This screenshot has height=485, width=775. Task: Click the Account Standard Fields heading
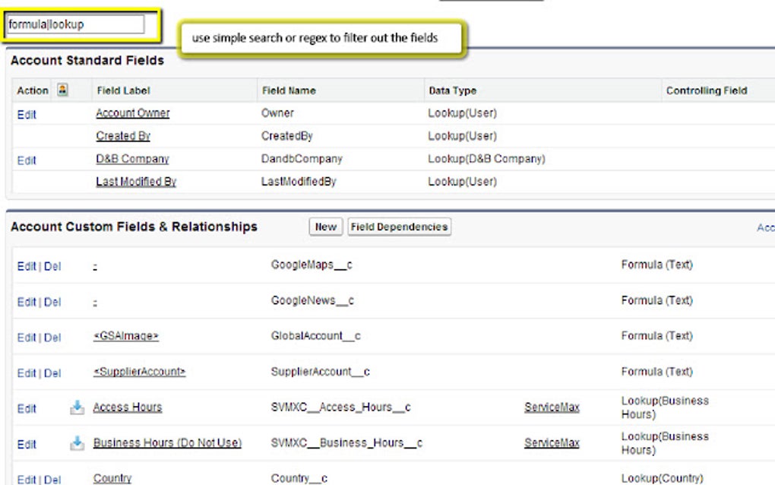point(87,60)
